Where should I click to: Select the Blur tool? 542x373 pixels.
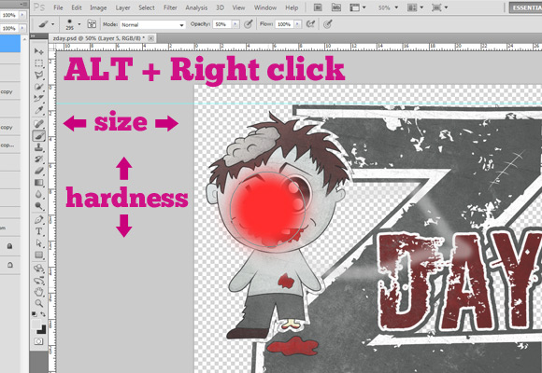[38, 194]
